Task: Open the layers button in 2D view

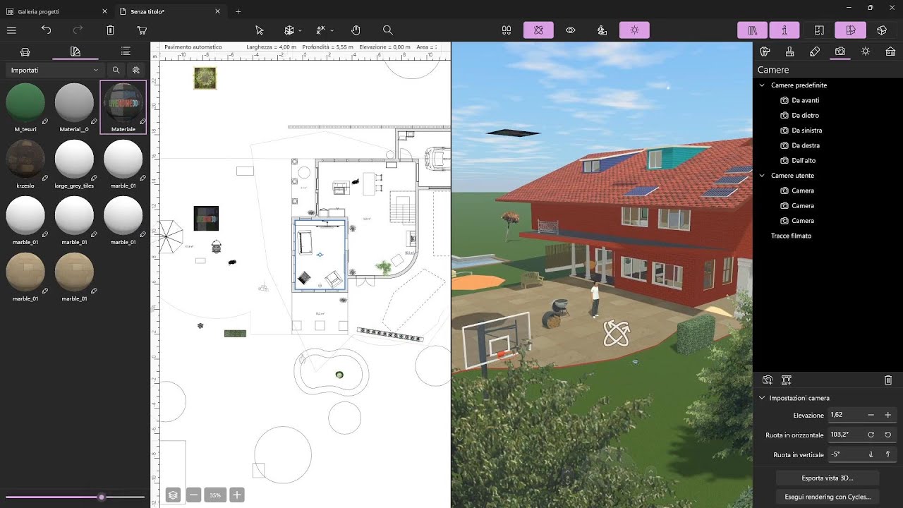Action: coord(173,495)
